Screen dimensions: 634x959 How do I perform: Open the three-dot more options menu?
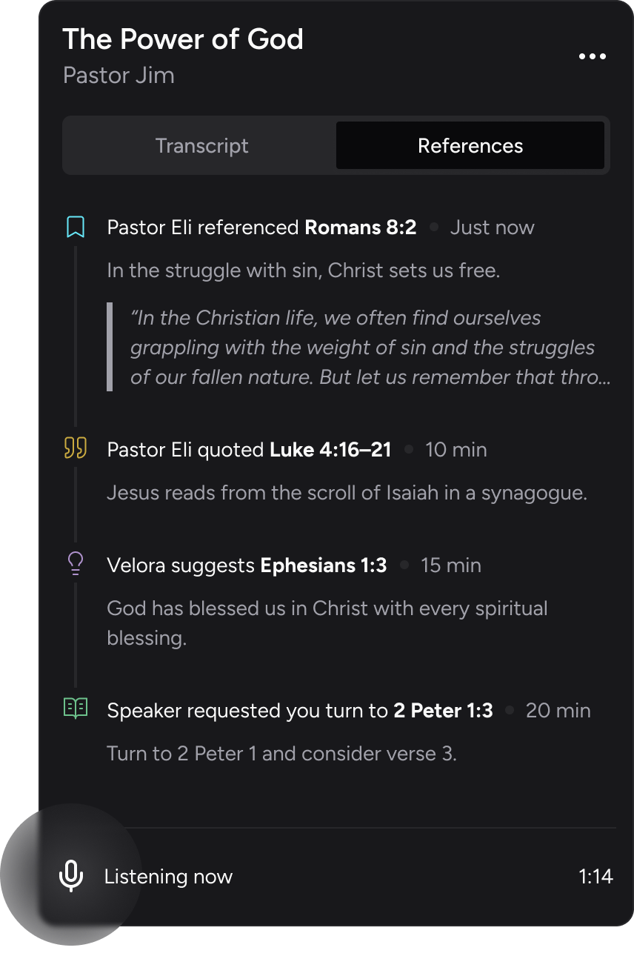tap(593, 56)
